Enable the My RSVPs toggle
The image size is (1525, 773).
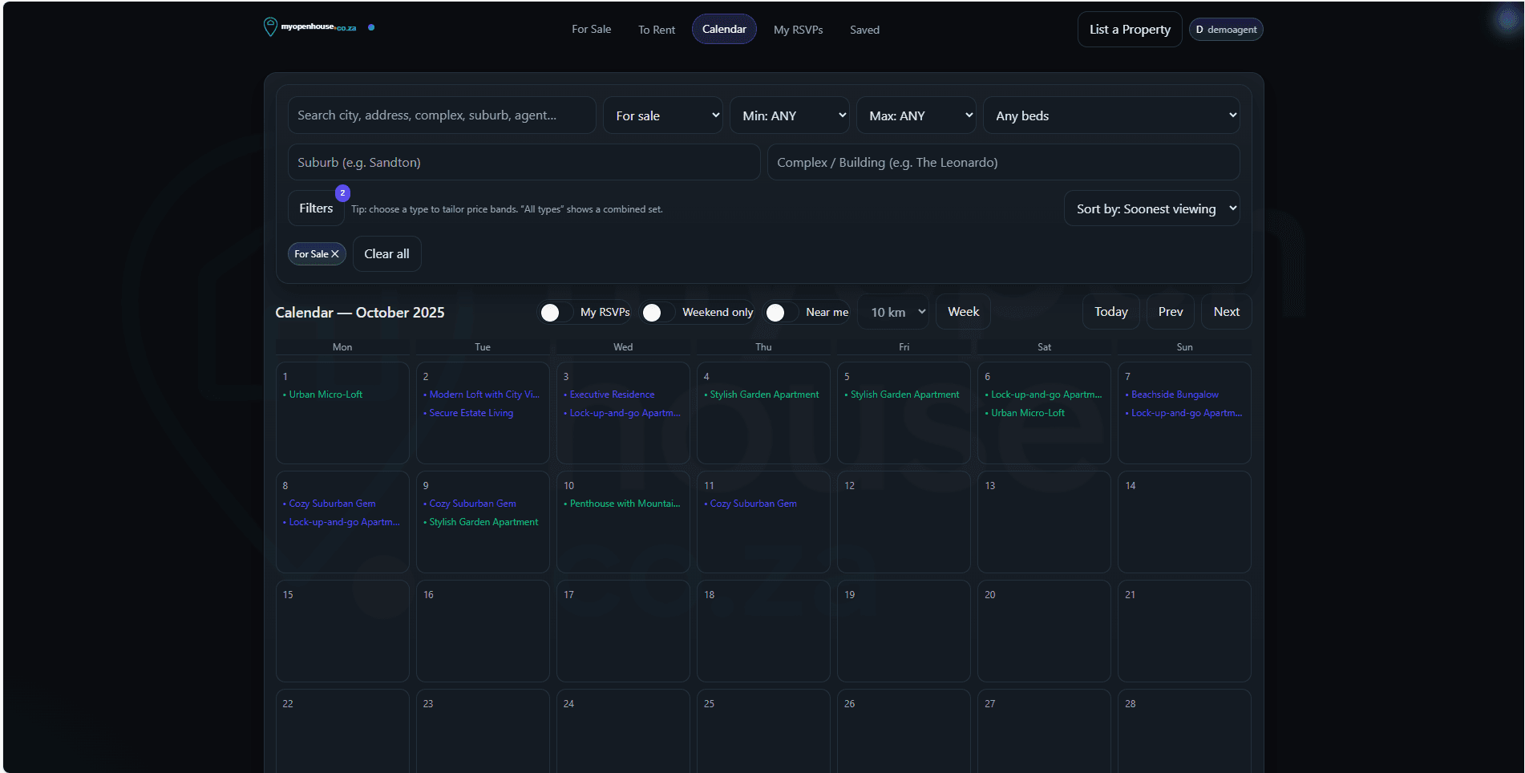pos(552,312)
